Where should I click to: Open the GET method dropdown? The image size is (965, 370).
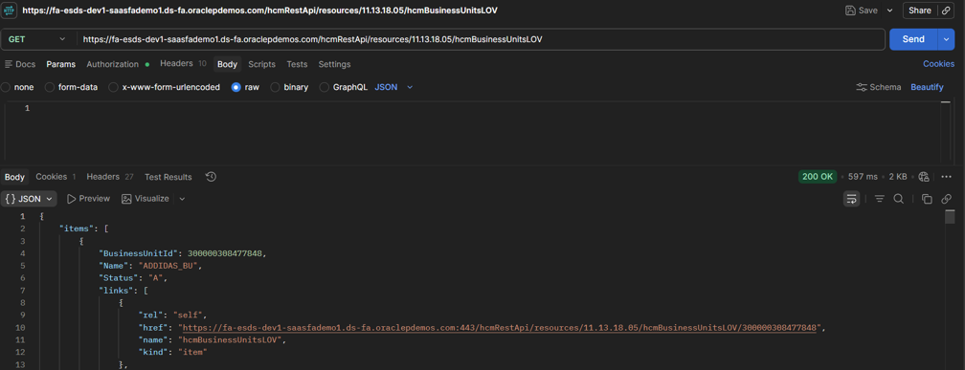pyautogui.click(x=37, y=39)
